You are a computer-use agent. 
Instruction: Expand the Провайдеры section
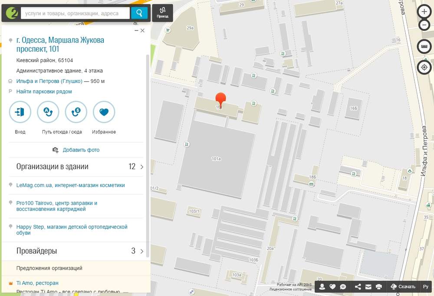tap(76, 251)
